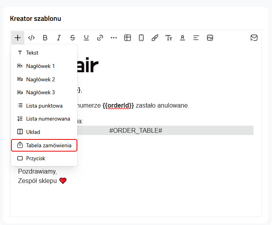The image size is (272, 225).
Task: Select the #ORDER_TABLE# placeholder block
Action: click(136, 130)
